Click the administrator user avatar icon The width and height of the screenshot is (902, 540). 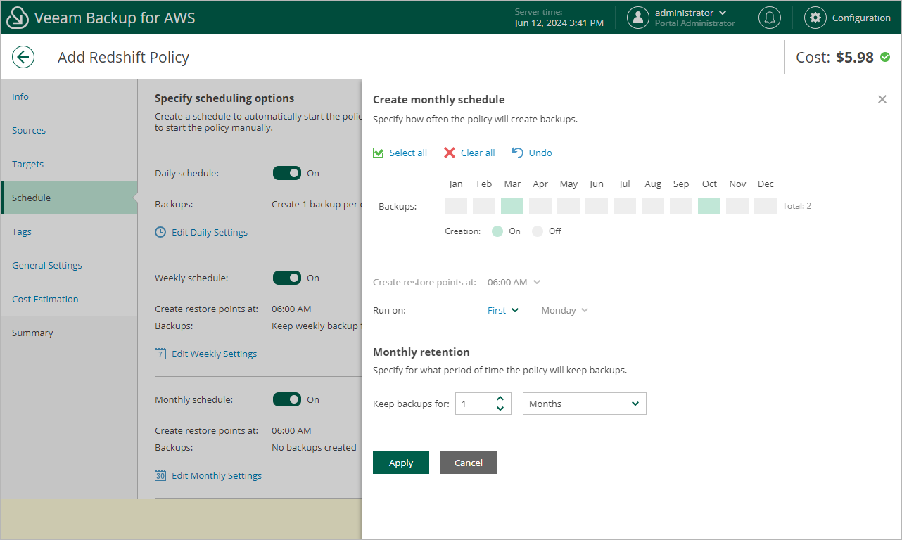(638, 18)
